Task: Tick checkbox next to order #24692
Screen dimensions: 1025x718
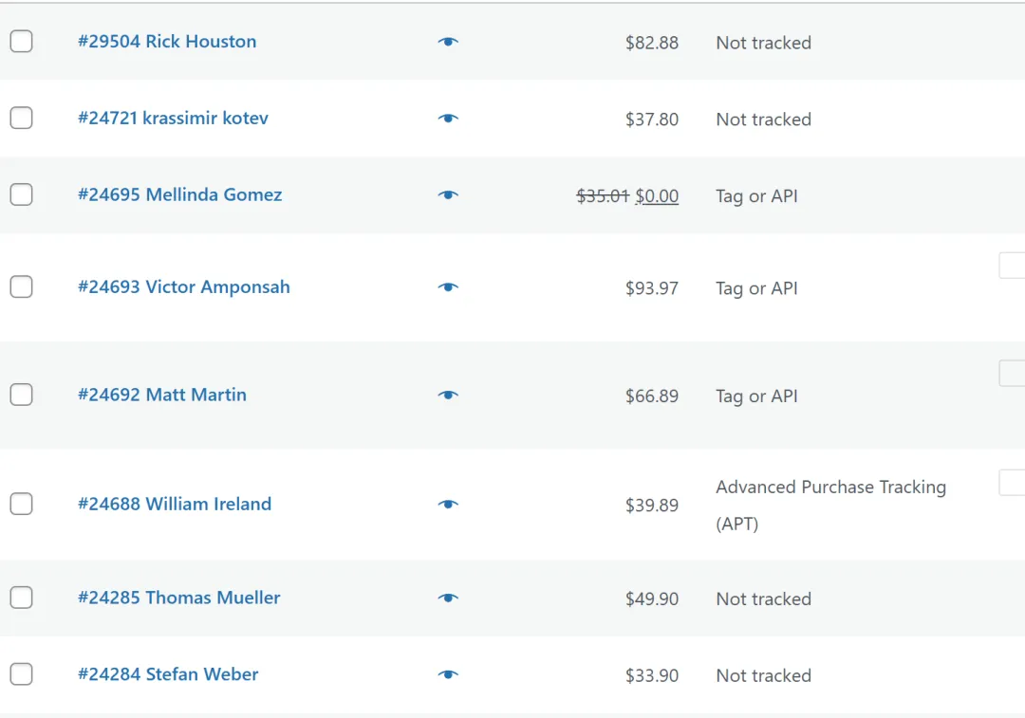Action: point(21,395)
